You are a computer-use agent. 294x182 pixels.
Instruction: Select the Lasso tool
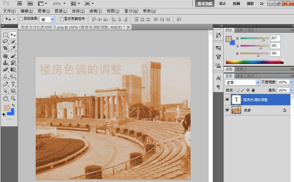pos(5,41)
